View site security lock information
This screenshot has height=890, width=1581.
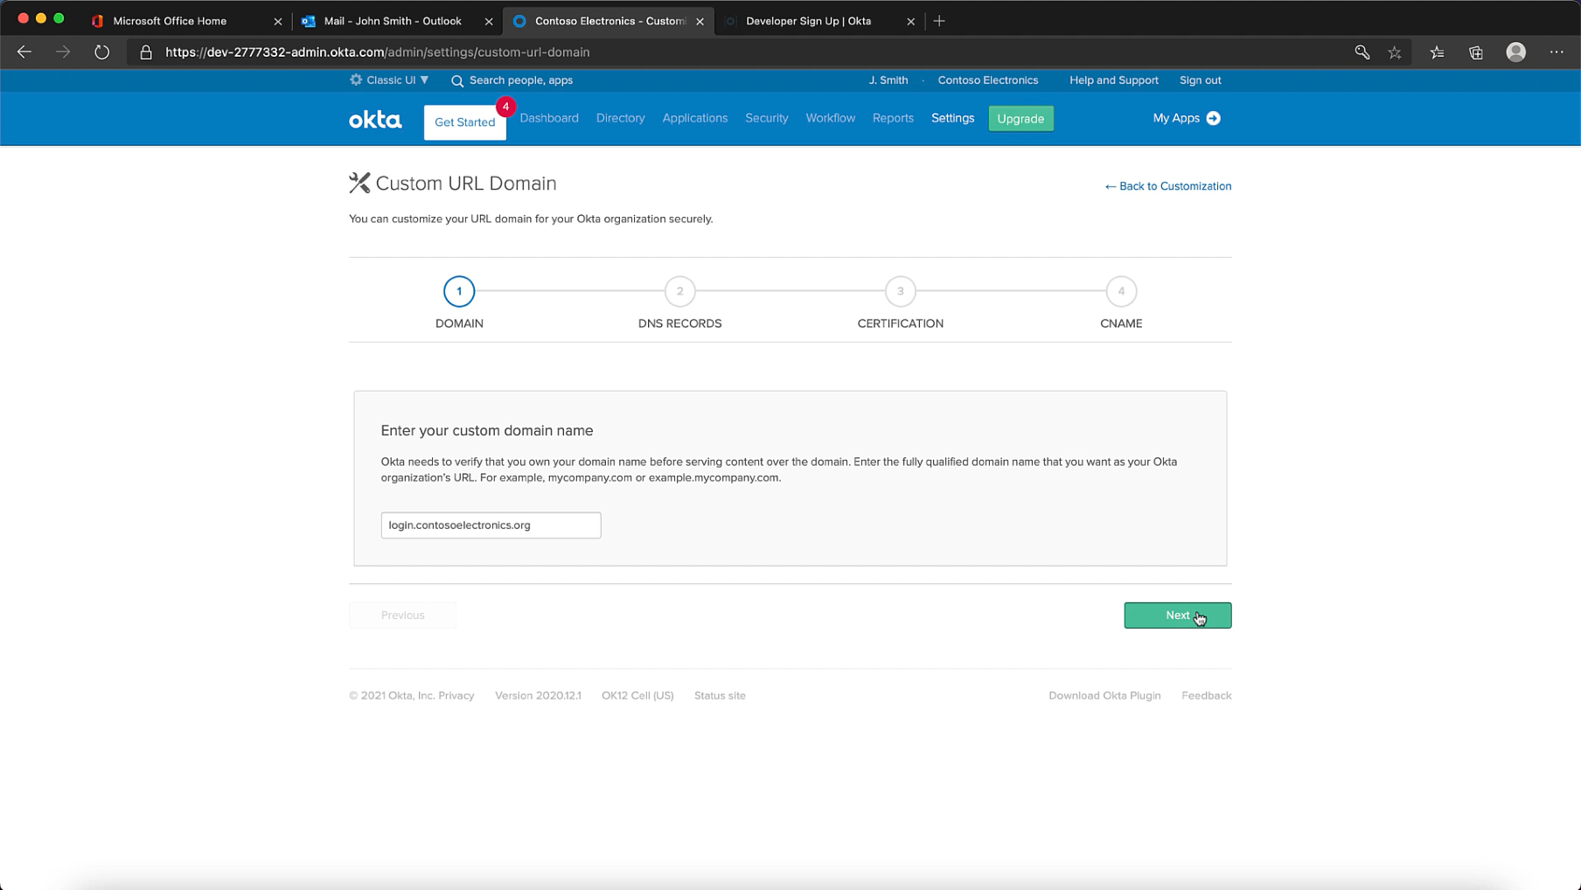146,52
